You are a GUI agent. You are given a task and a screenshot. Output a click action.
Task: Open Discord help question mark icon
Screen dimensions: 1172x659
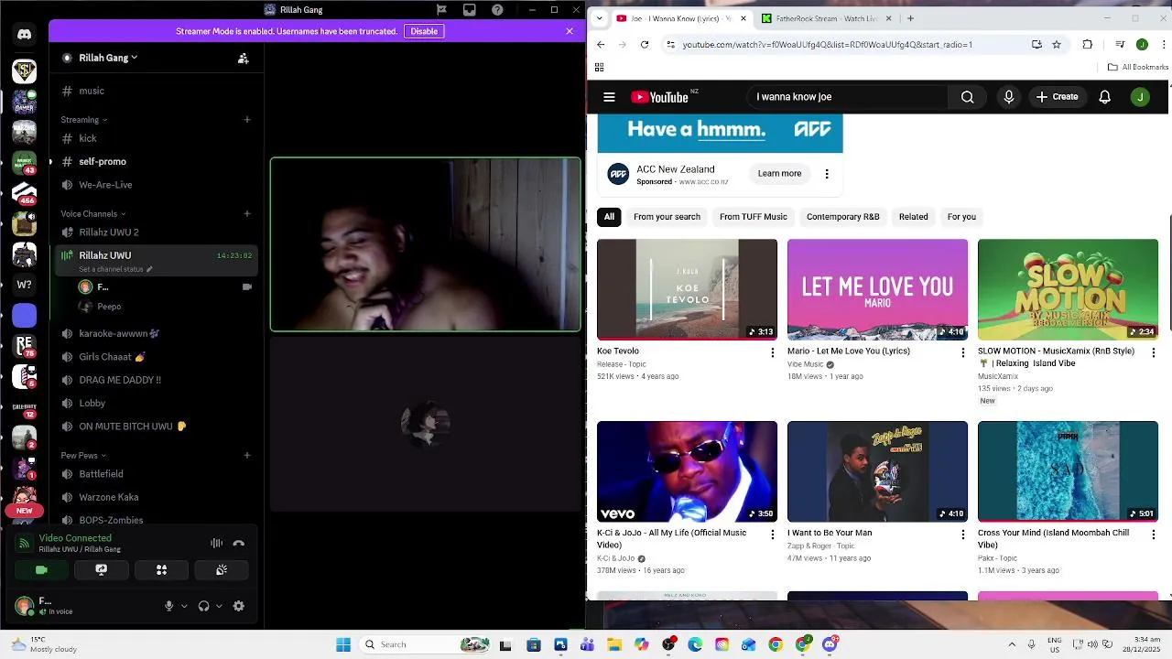tap(497, 10)
